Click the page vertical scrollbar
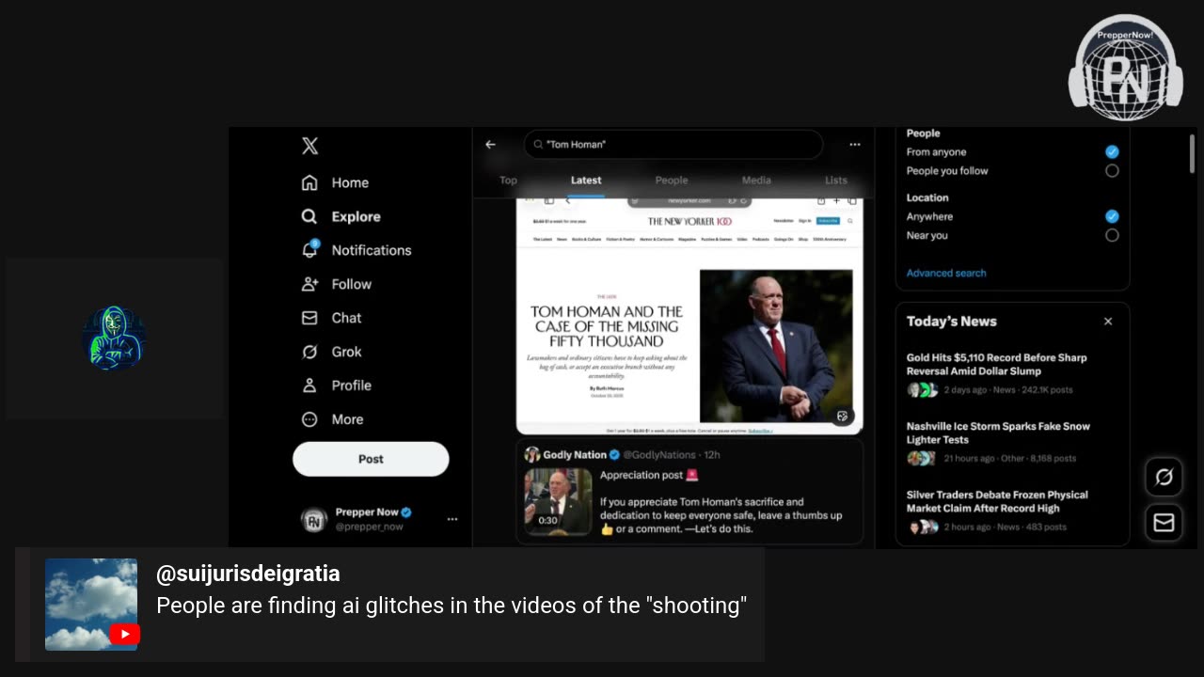1204x677 pixels. pyautogui.click(x=1192, y=153)
